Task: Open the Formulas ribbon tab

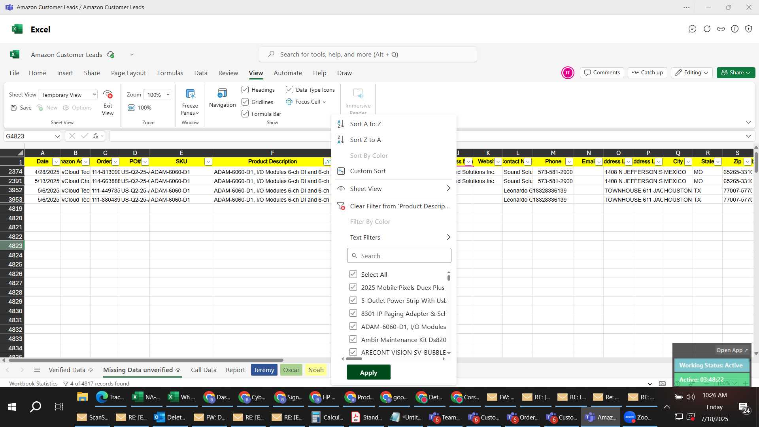Action: 170,73
